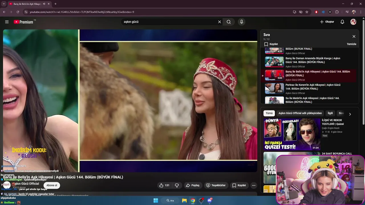Viewport: 365px width, 205px height.
Task: Open Chrome media control icon
Action: click(347, 12)
